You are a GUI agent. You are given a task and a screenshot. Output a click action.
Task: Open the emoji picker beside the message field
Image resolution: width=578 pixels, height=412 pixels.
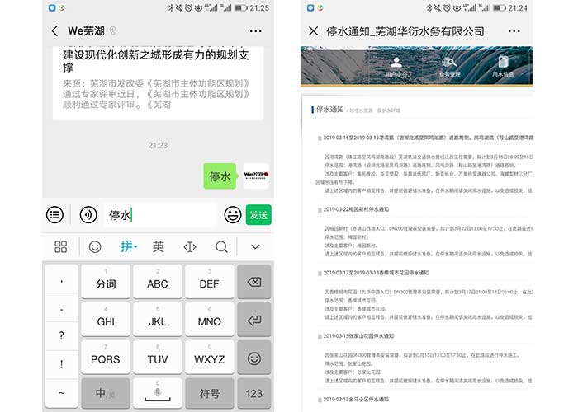click(233, 215)
